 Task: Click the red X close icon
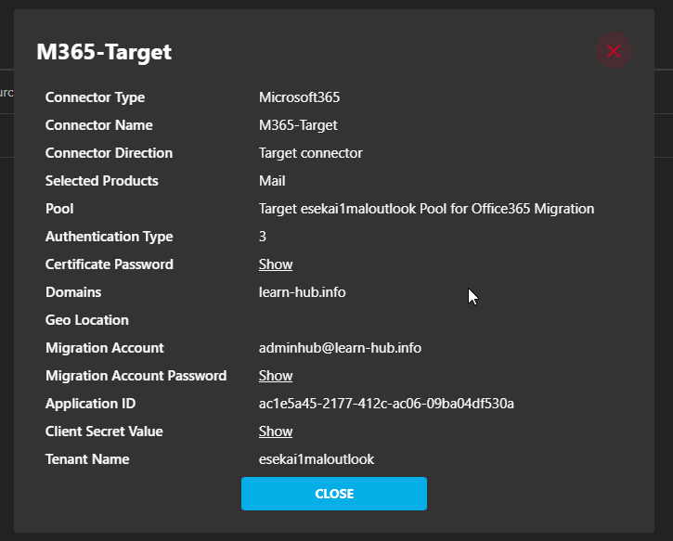pyautogui.click(x=613, y=51)
